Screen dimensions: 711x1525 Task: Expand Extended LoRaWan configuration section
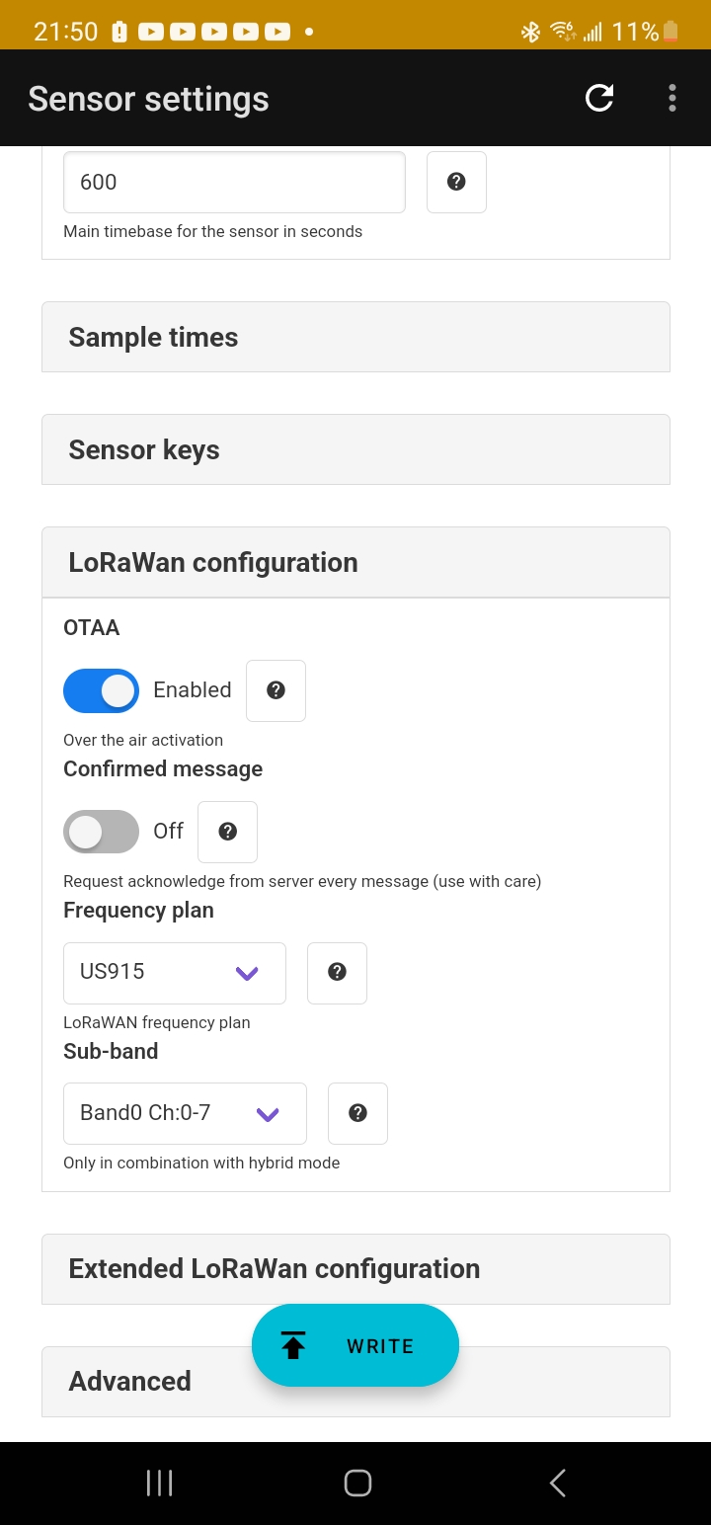[355, 1268]
